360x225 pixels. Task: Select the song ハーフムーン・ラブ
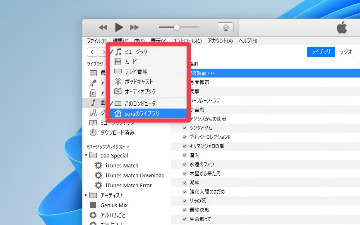pyautogui.click(x=205, y=100)
